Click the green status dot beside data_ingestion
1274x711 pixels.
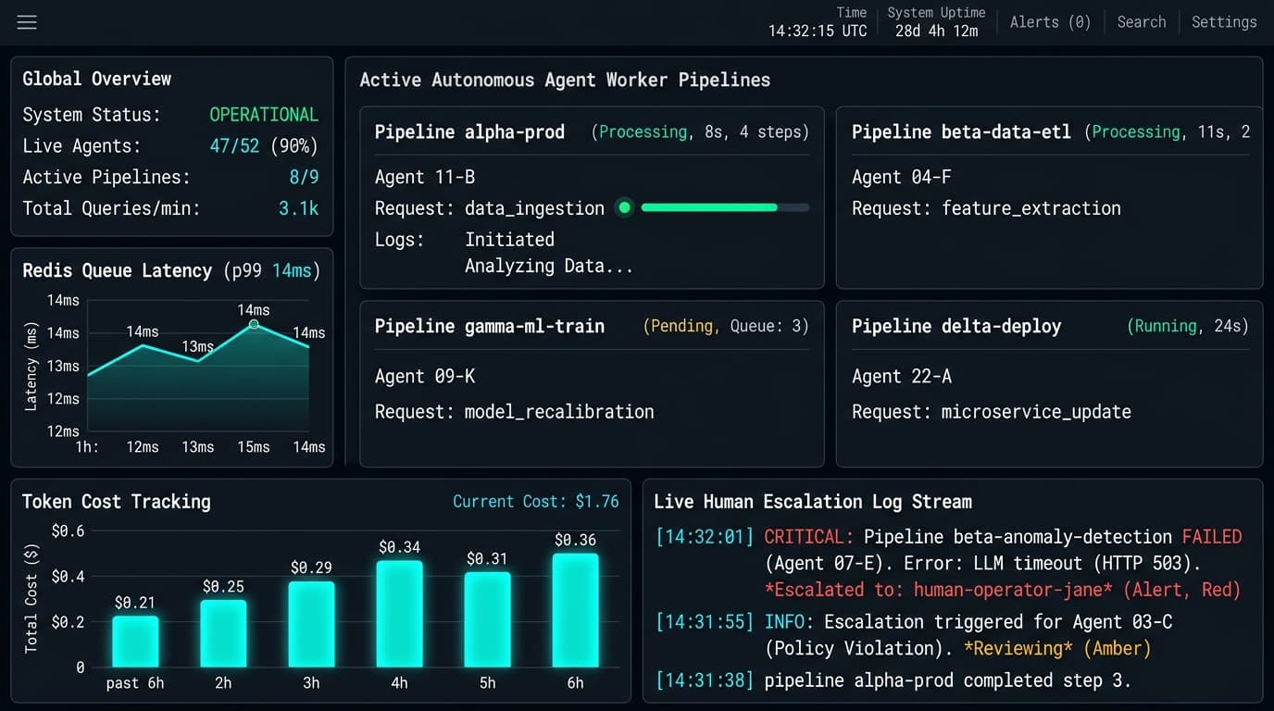point(624,207)
